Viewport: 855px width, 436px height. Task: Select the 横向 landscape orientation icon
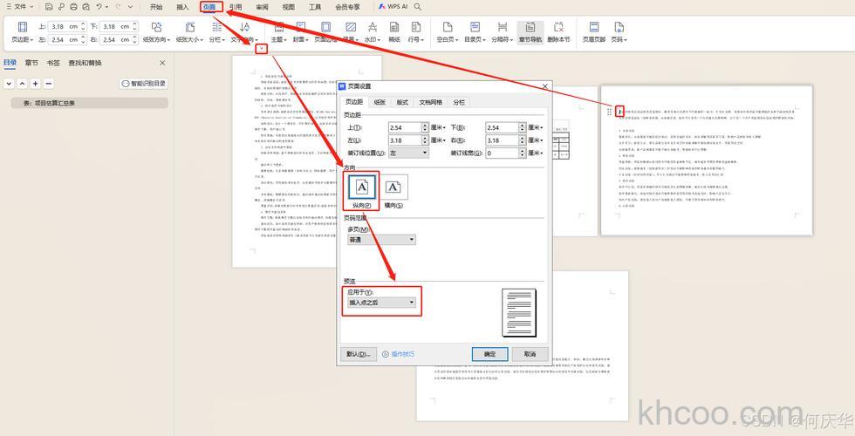pyautogui.click(x=393, y=187)
